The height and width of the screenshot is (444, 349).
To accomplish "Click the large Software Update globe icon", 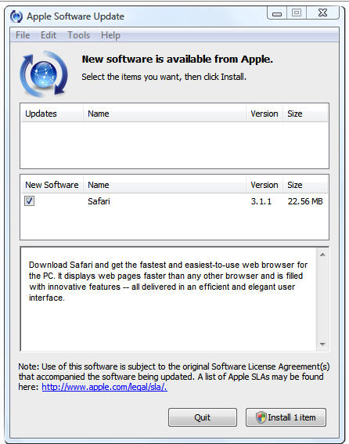I will coord(44,74).
